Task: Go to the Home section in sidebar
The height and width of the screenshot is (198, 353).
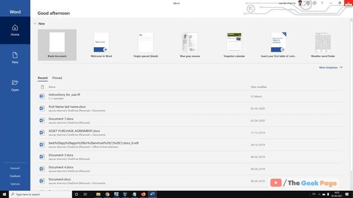Action: pos(15,30)
